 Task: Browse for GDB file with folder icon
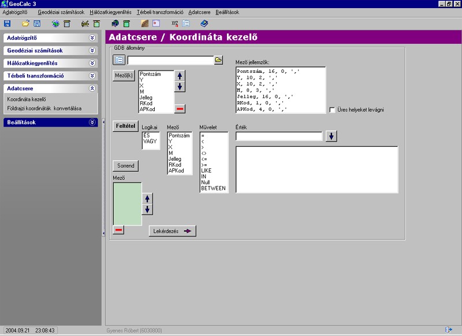218,60
